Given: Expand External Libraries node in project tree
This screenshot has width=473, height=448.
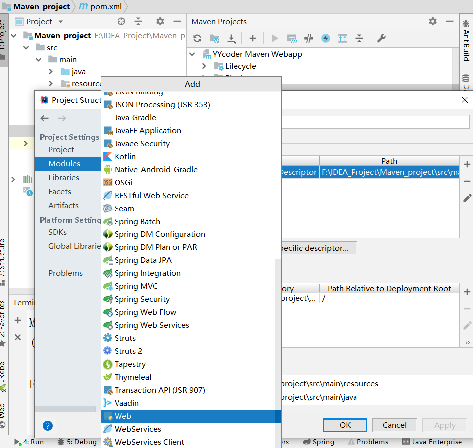Looking at the screenshot, I should pos(13,179).
